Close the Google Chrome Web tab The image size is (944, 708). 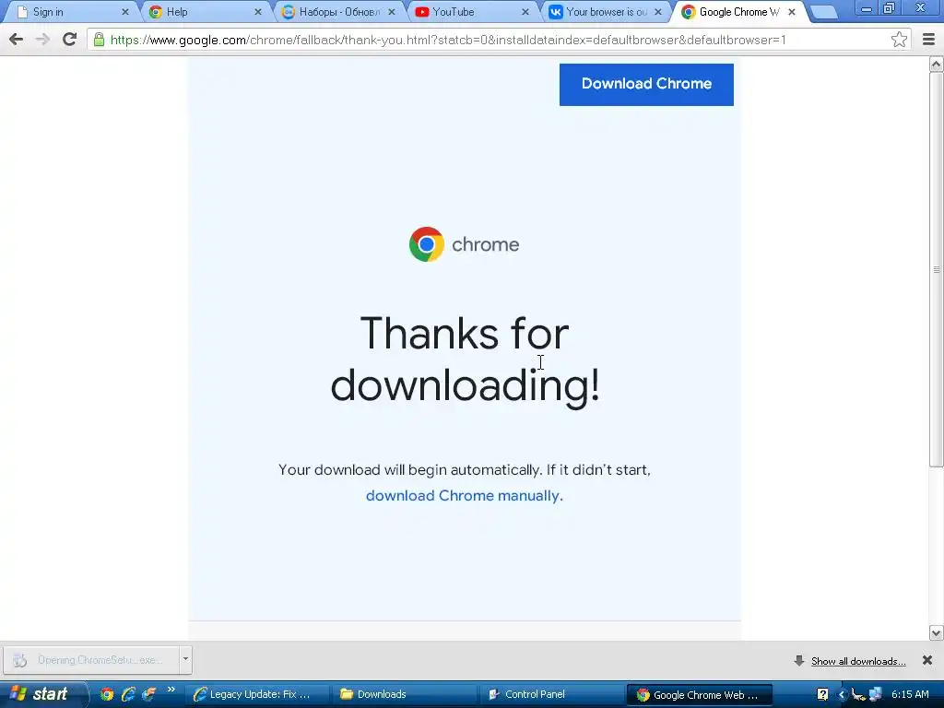coord(792,12)
